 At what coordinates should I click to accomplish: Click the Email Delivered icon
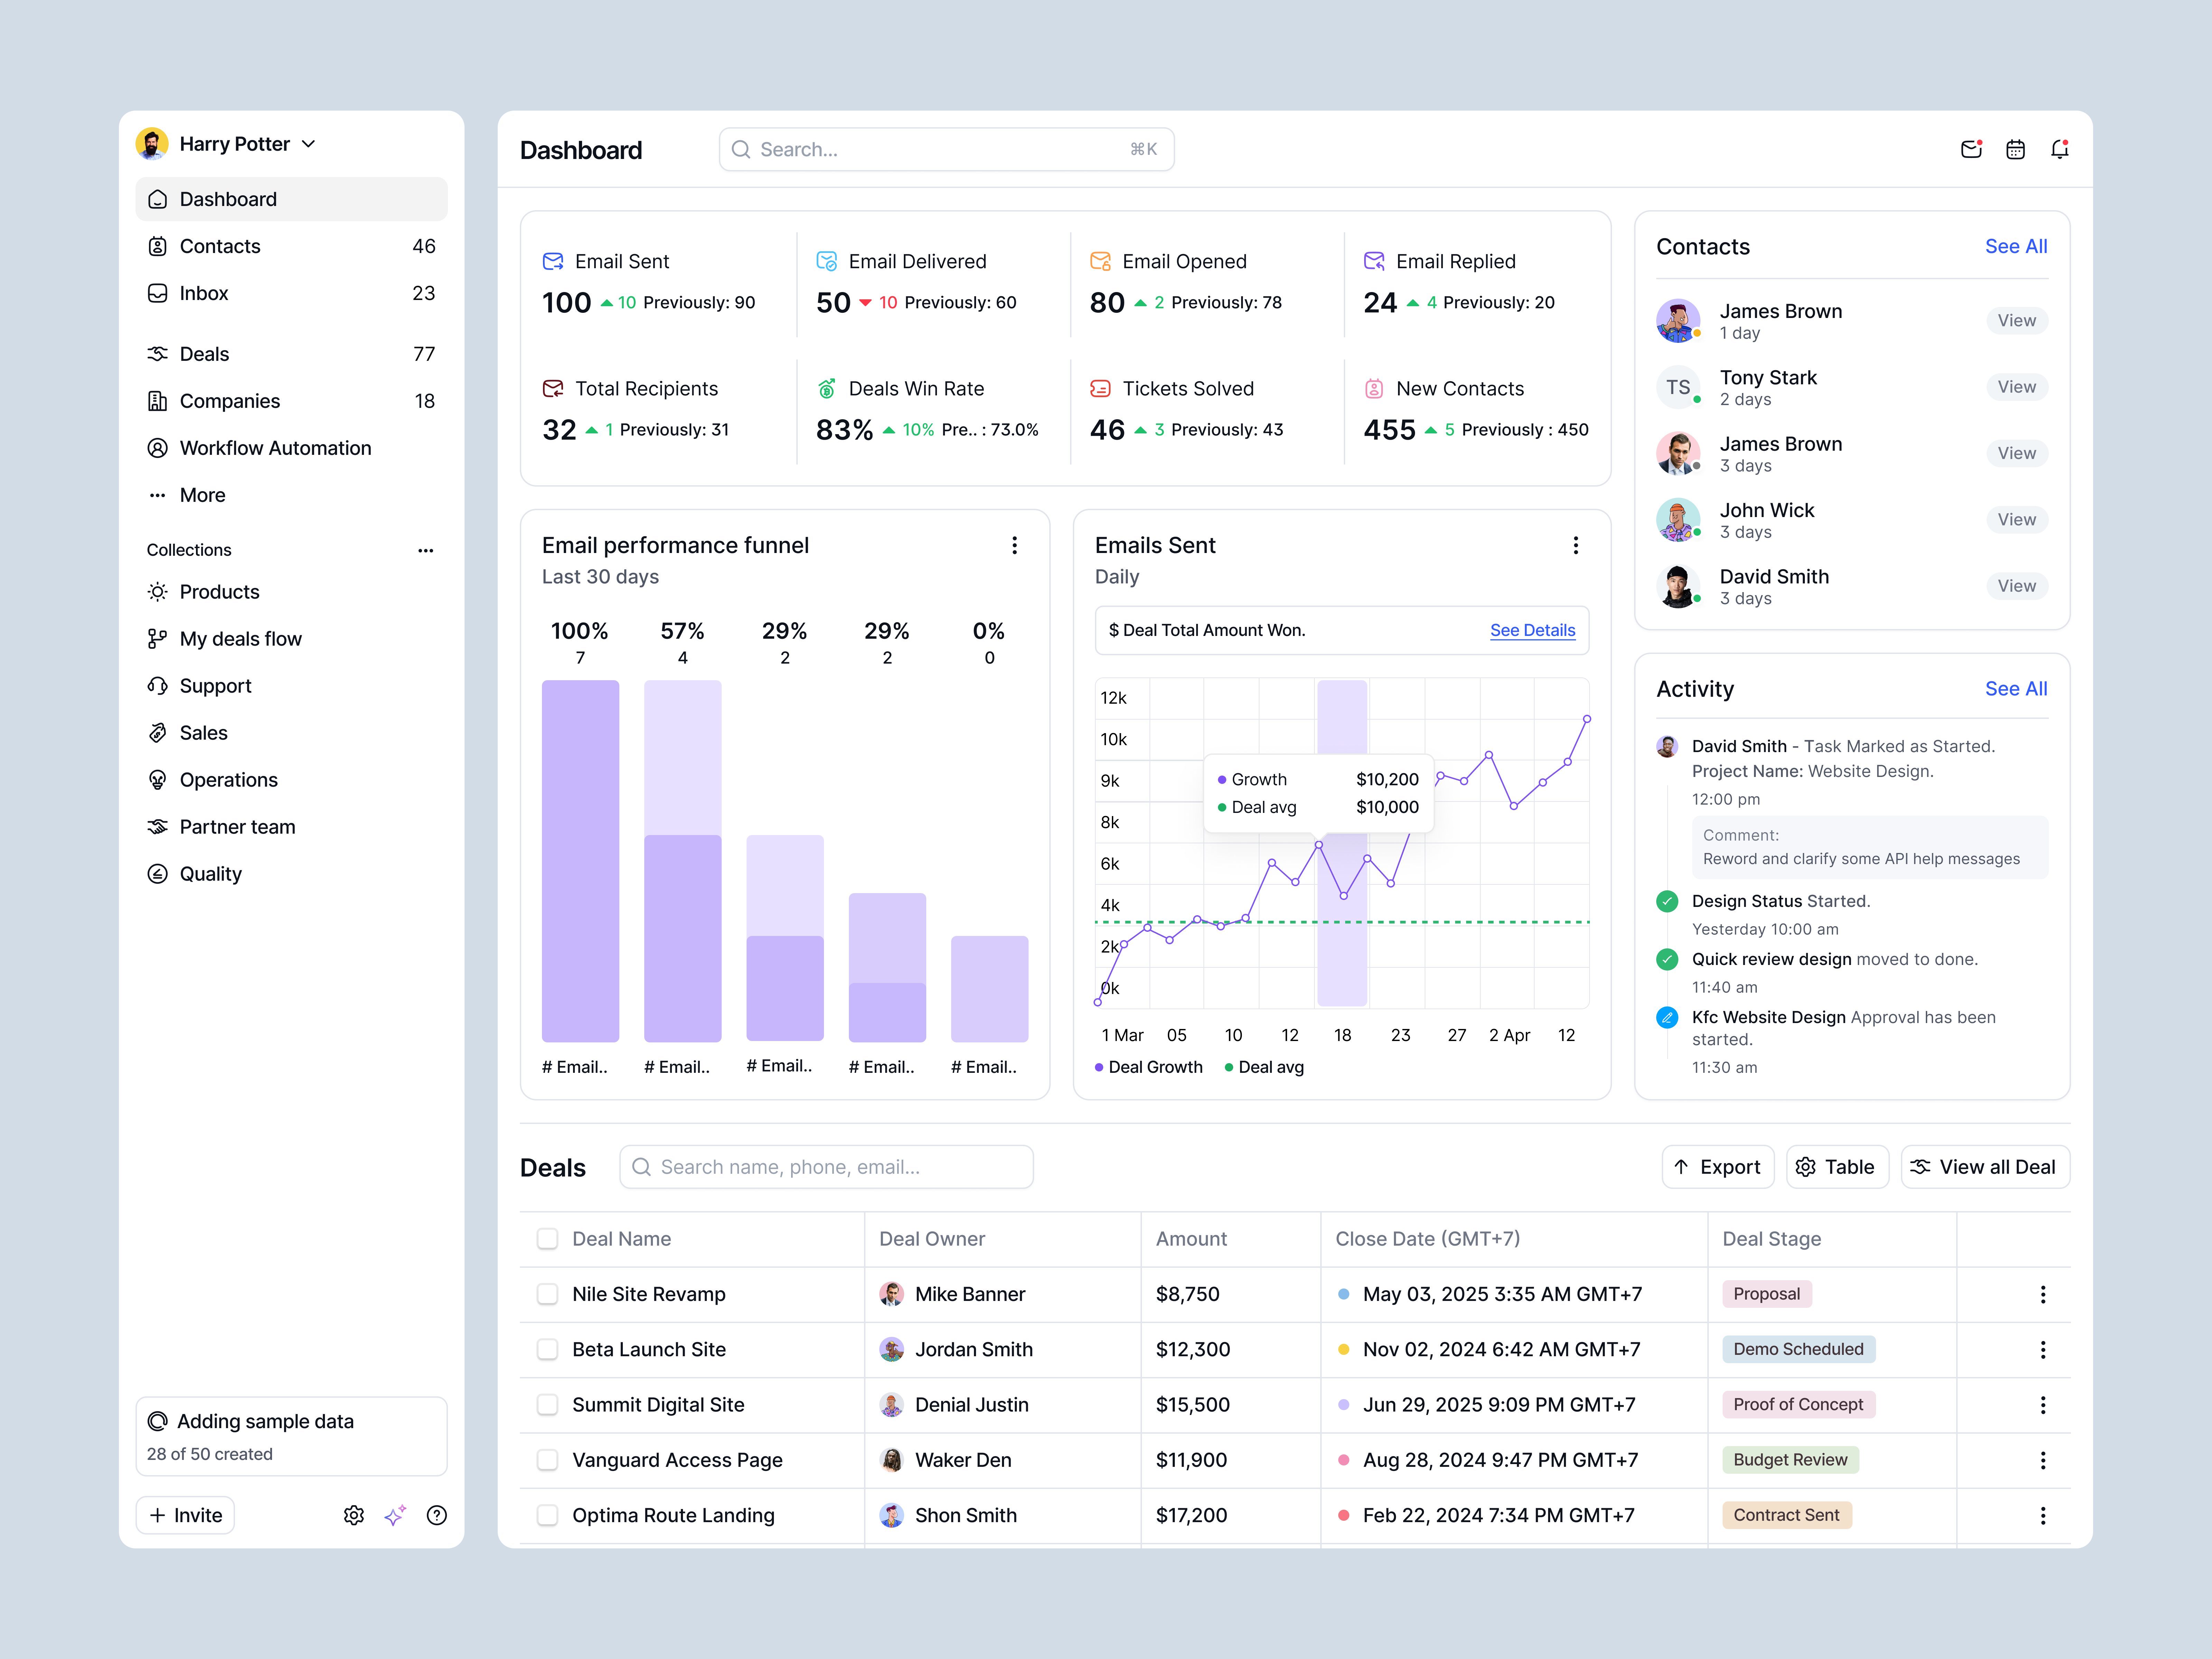click(x=827, y=261)
